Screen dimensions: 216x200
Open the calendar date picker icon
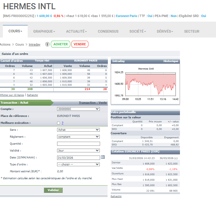coord(103,157)
